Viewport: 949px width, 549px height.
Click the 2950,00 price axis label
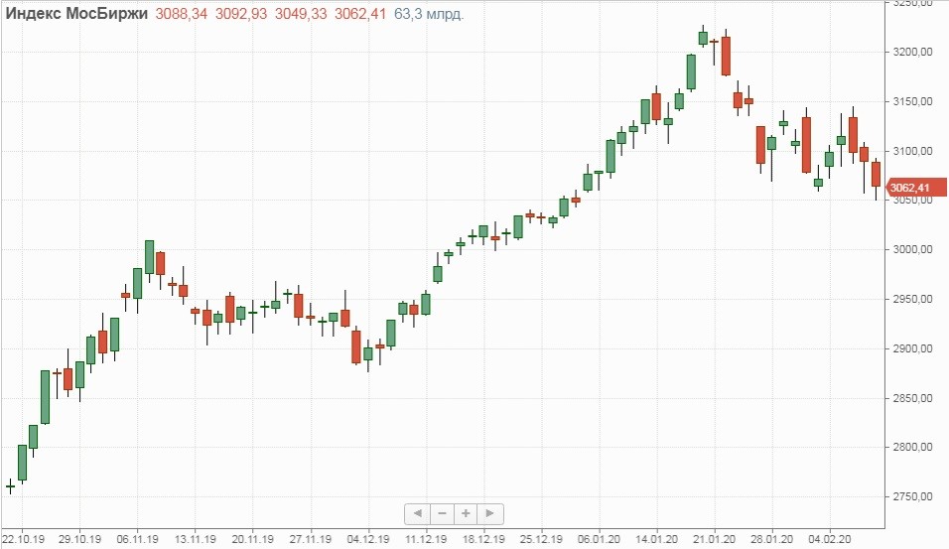click(x=912, y=299)
